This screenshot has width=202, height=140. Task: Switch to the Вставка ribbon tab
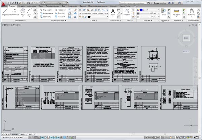pyautogui.click(x=22, y=6)
